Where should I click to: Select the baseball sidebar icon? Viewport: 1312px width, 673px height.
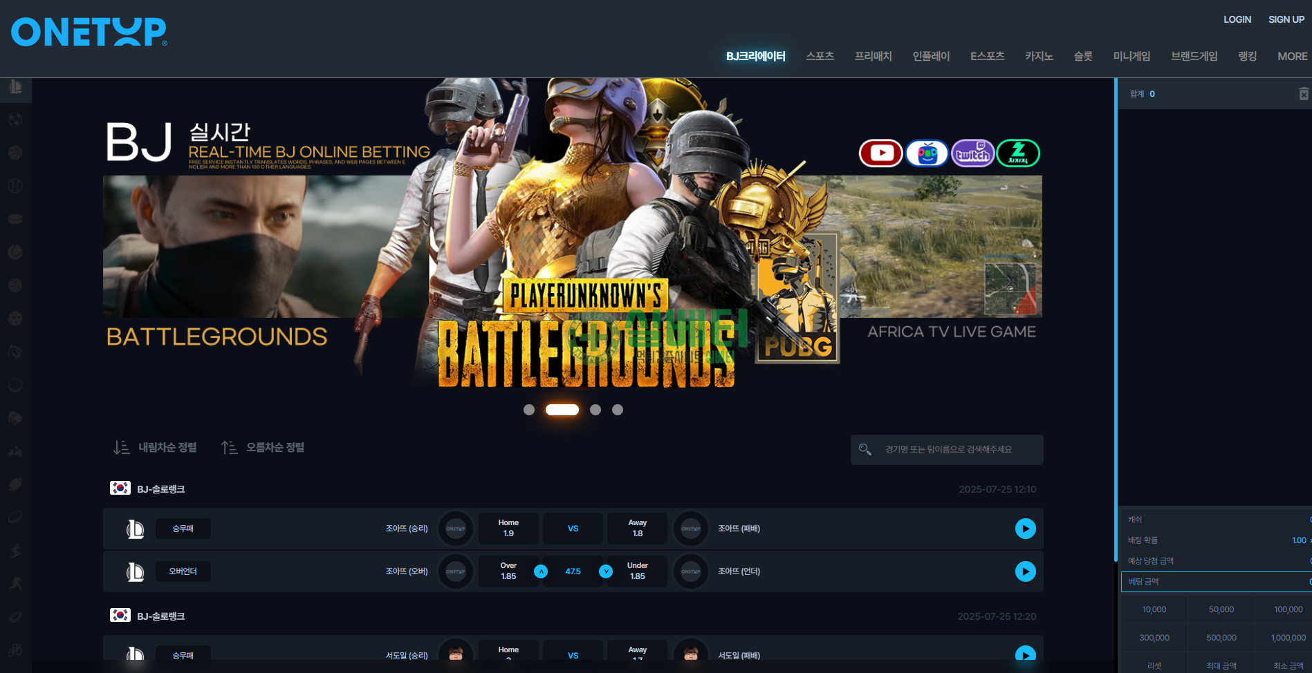point(15,186)
